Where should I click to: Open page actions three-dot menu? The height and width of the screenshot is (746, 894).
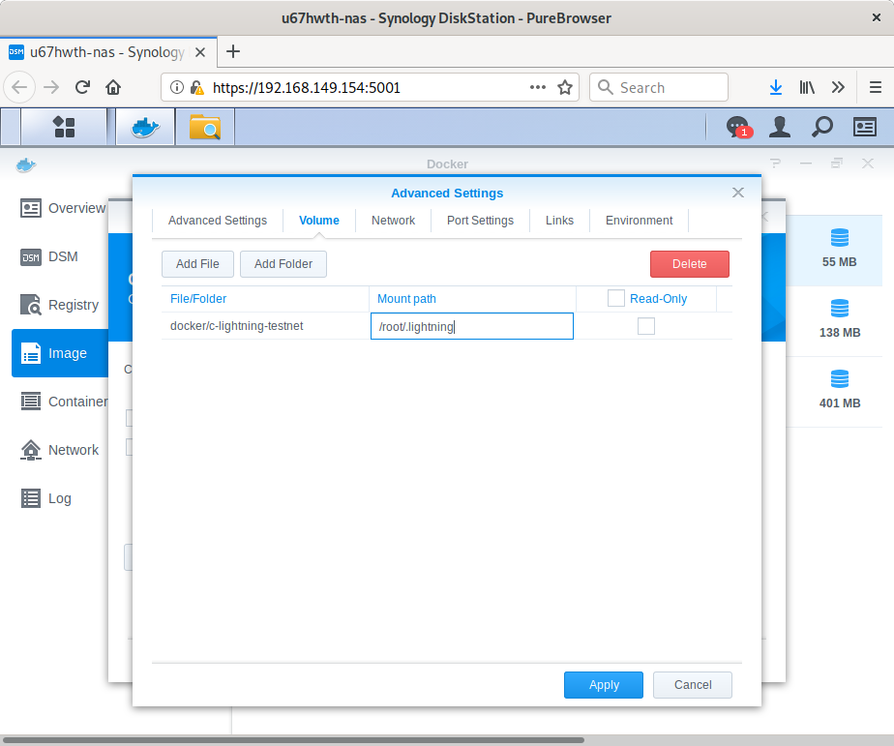tap(538, 87)
